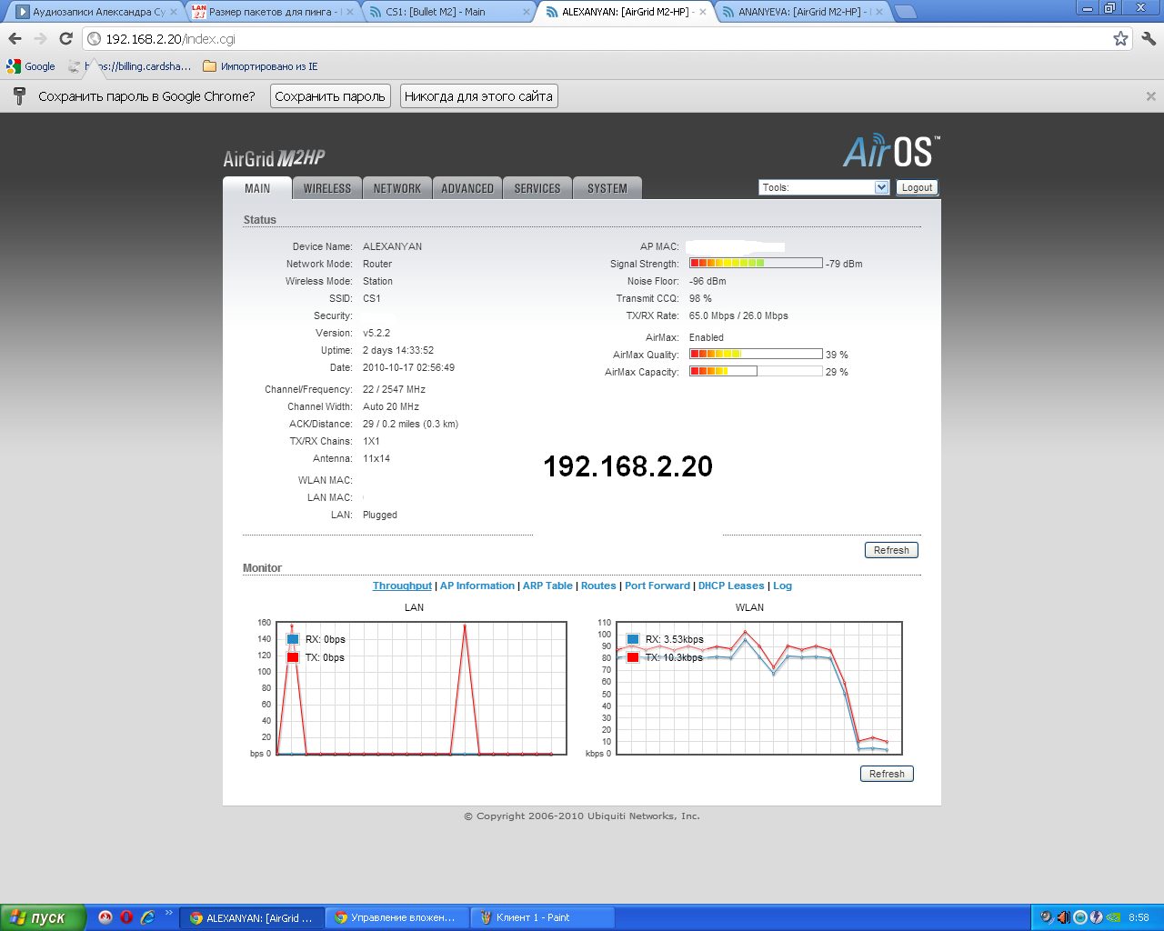The height and width of the screenshot is (931, 1164).
Task: Click the device name value ALEXANYAN
Action: point(392,246)
